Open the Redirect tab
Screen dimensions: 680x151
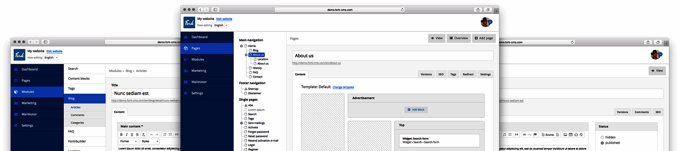click(x=468, y=74)
